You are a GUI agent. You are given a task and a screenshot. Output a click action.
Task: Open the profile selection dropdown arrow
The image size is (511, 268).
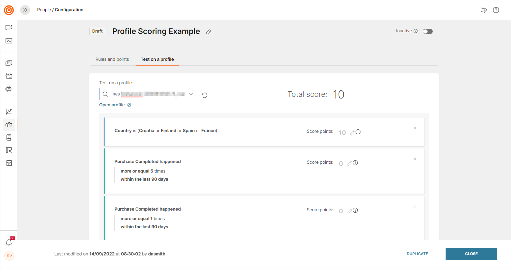point(191,94)
